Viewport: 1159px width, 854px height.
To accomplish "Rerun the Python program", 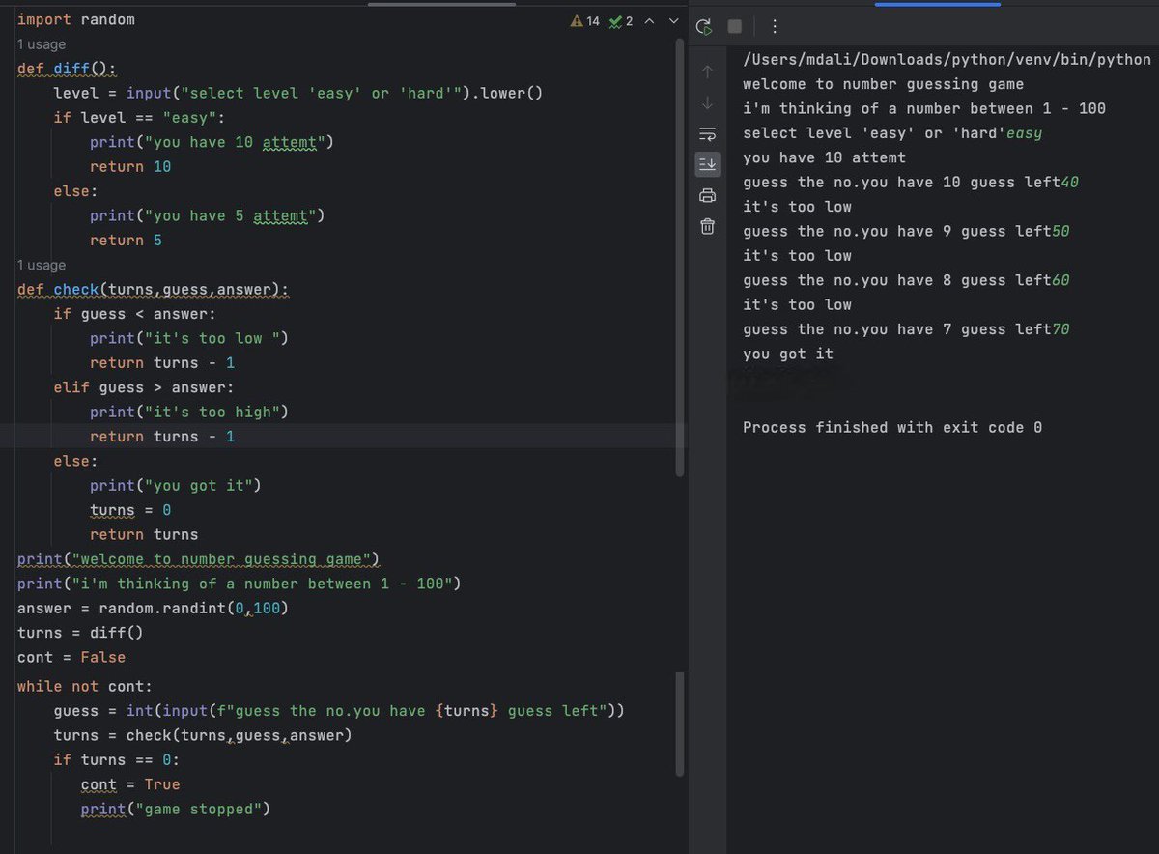I will click(704, 26).
